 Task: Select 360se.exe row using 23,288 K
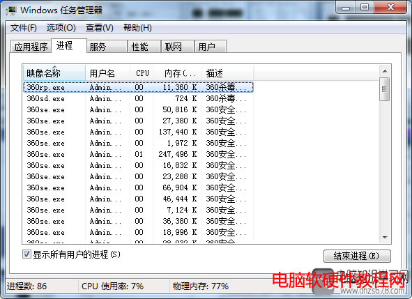[138, 176]
